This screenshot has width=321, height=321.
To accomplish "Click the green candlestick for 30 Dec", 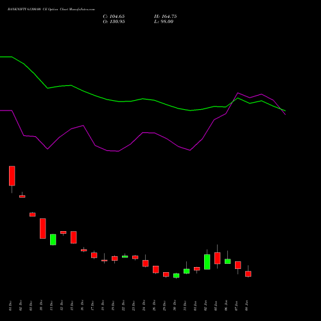I will coord(177,275).
